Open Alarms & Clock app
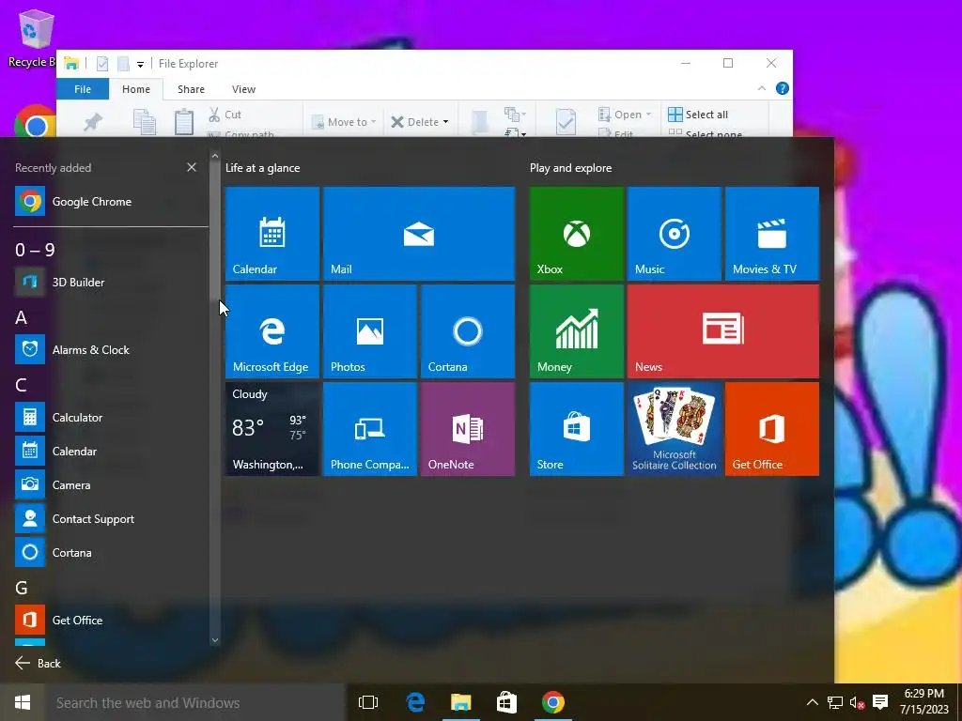 point(111,350)
